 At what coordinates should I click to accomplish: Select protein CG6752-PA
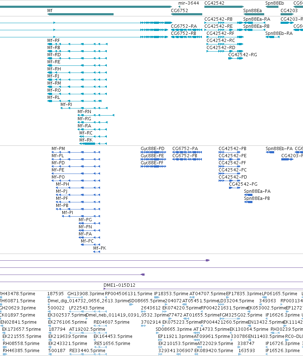pos(185,149)
